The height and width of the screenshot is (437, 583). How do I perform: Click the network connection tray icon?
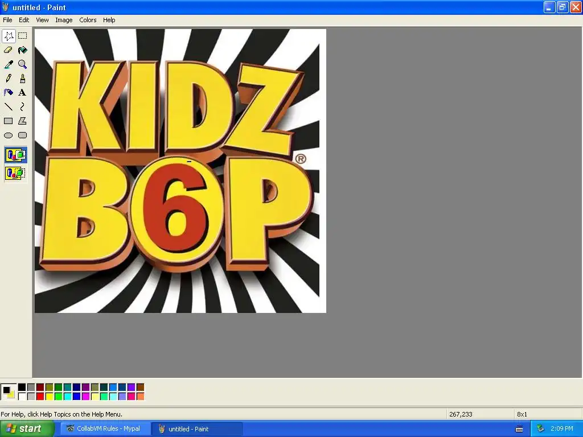[540, 429]
